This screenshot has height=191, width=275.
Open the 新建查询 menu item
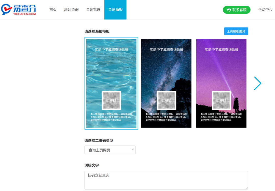[71, 10]
